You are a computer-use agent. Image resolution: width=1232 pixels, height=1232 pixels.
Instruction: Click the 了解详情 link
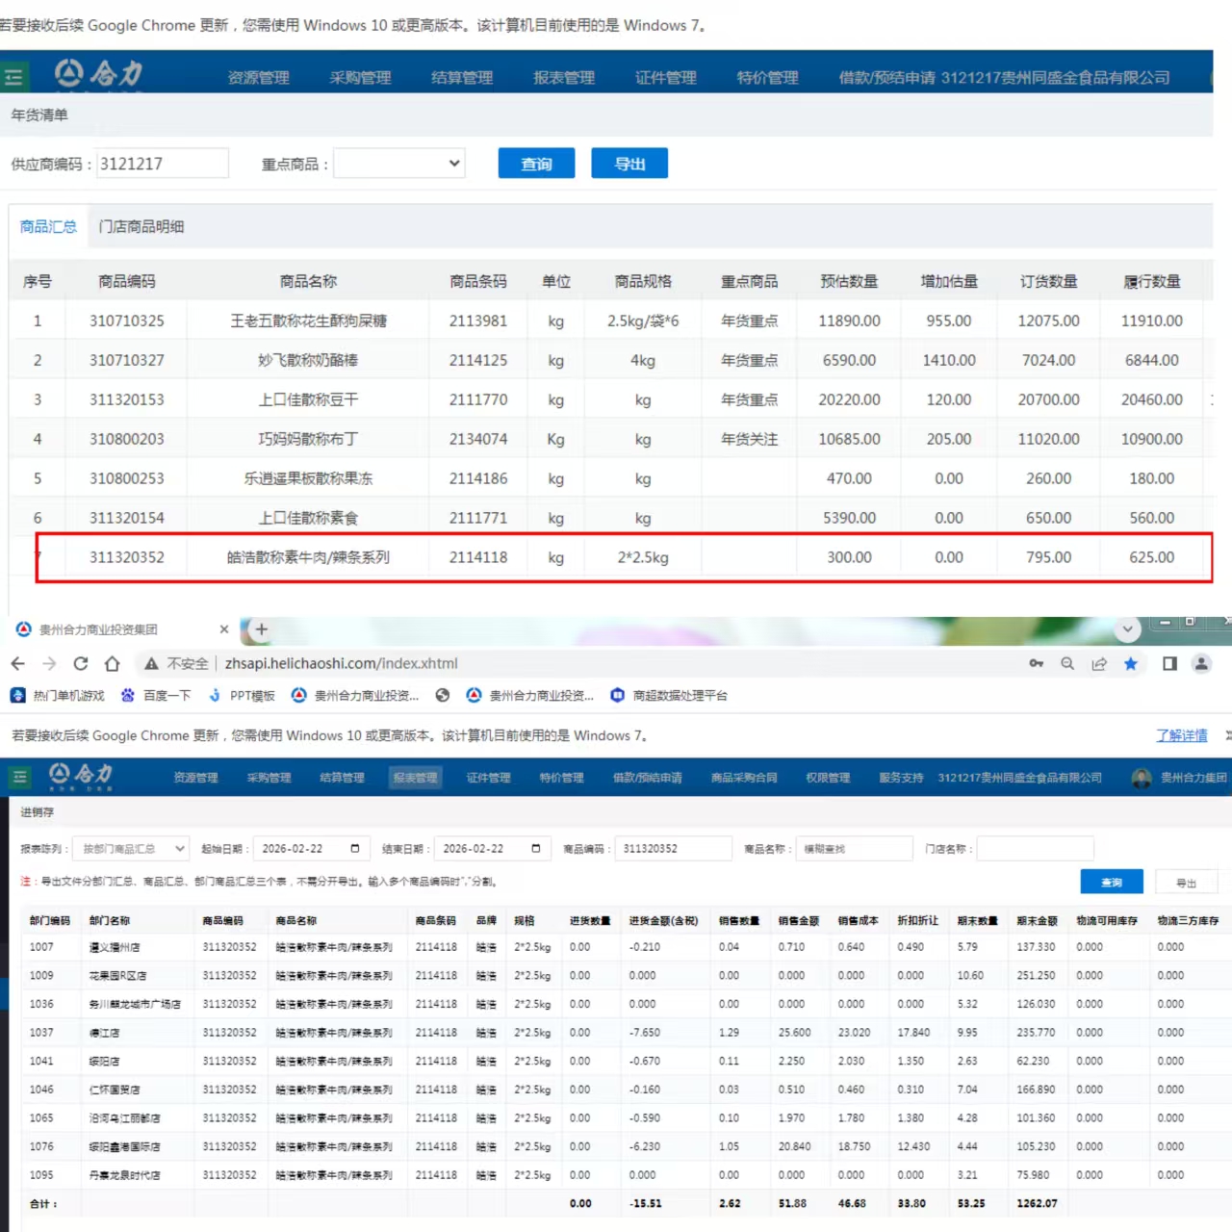[1181, 735]
